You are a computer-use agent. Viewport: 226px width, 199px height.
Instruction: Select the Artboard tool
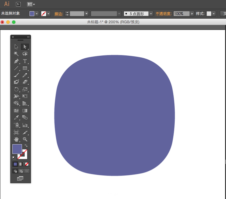(16, 132)
